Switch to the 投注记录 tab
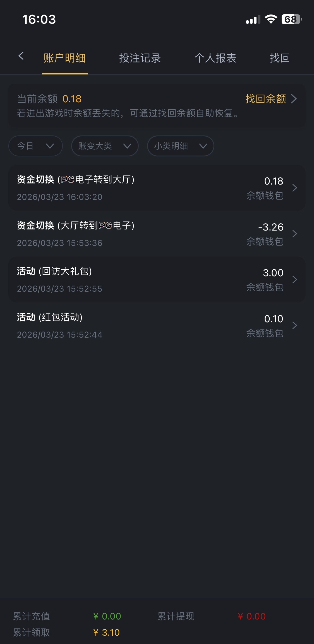Image resolution: width=314 pixels, height=644 pixels. 140,58
